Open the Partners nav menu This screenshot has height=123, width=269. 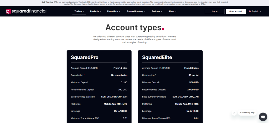point(157,11)
